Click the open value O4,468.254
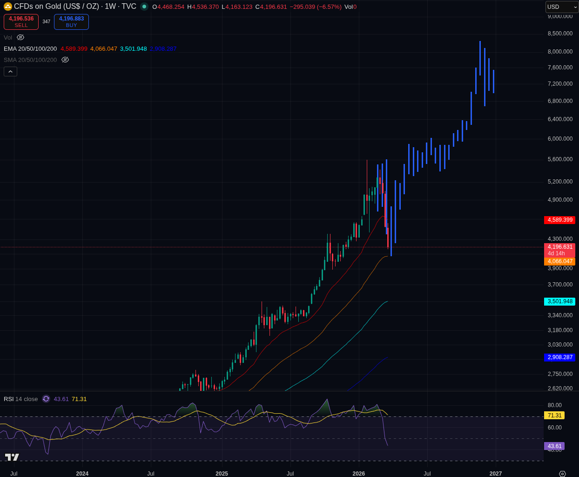The width and height of the screenshot is (579, 477). click(168, 7)
